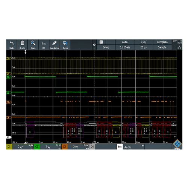Screen dimensions: 188x188
Task: Toggle channel C4 gray label
Action: pos(92,147)
